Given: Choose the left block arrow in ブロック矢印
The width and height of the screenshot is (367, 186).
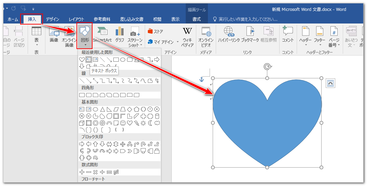Looking at the screenshot, I should tap(88, 144).
